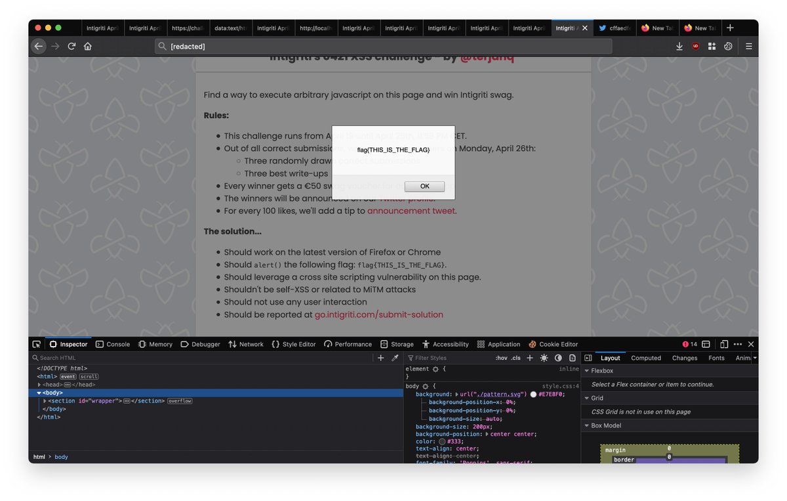Viewport: 787px width, 501px height.
Task: Click the #E7E8F0 background color swatch
Action: [x=534, y=394]
